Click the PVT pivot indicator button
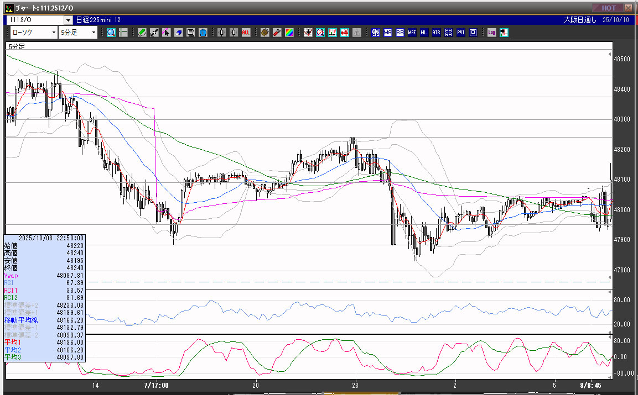638x395 pixels. pyautogui.click(x=461, y=33)
